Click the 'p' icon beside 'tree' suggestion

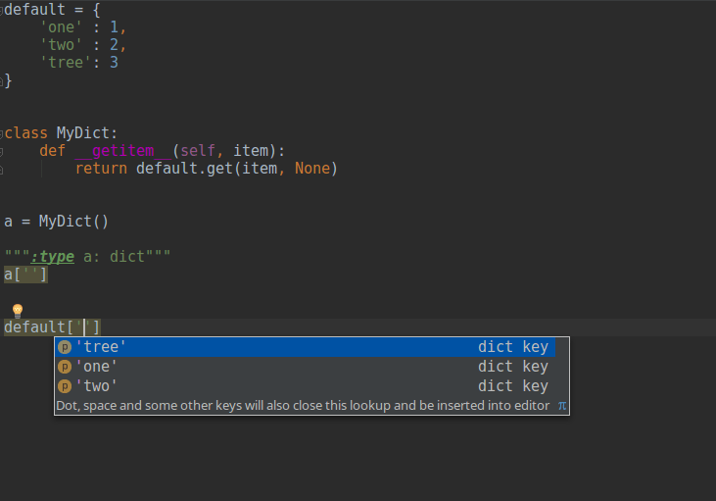65,347
